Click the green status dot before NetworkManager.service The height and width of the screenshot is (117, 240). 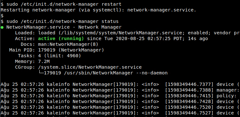point(2,28)
